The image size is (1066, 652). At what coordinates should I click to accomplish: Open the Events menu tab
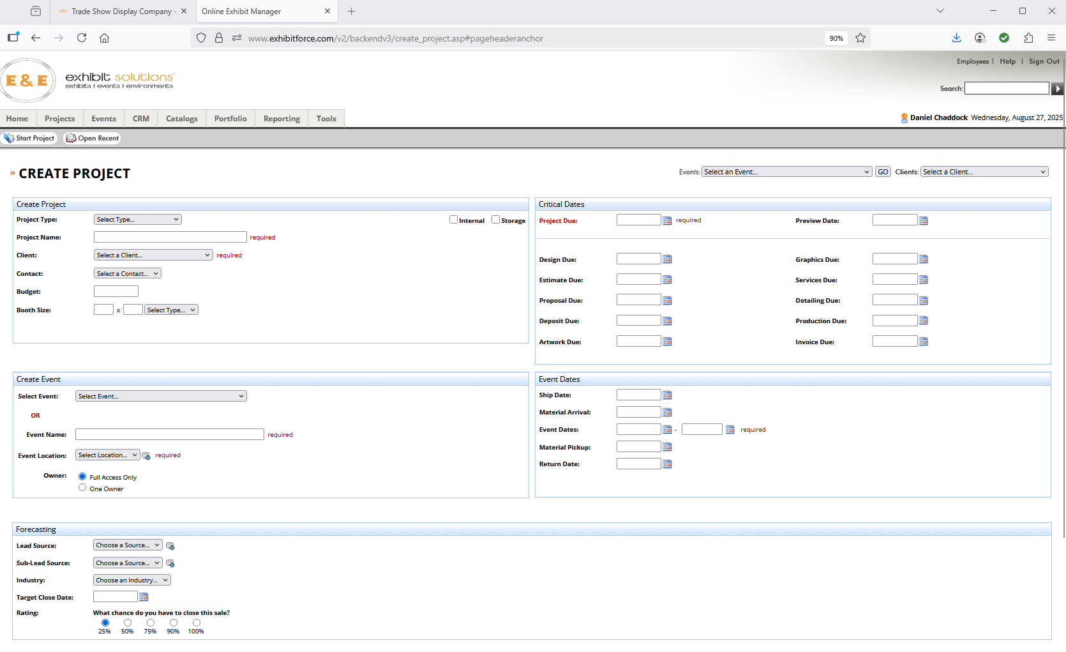[x=103, y=119]
